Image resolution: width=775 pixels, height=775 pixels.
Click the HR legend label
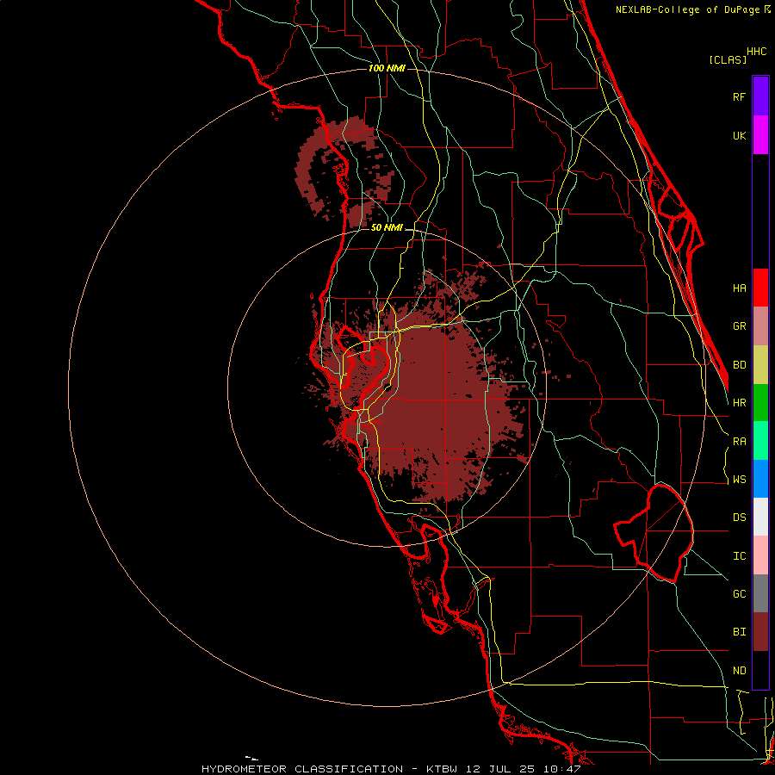point(740,403)
